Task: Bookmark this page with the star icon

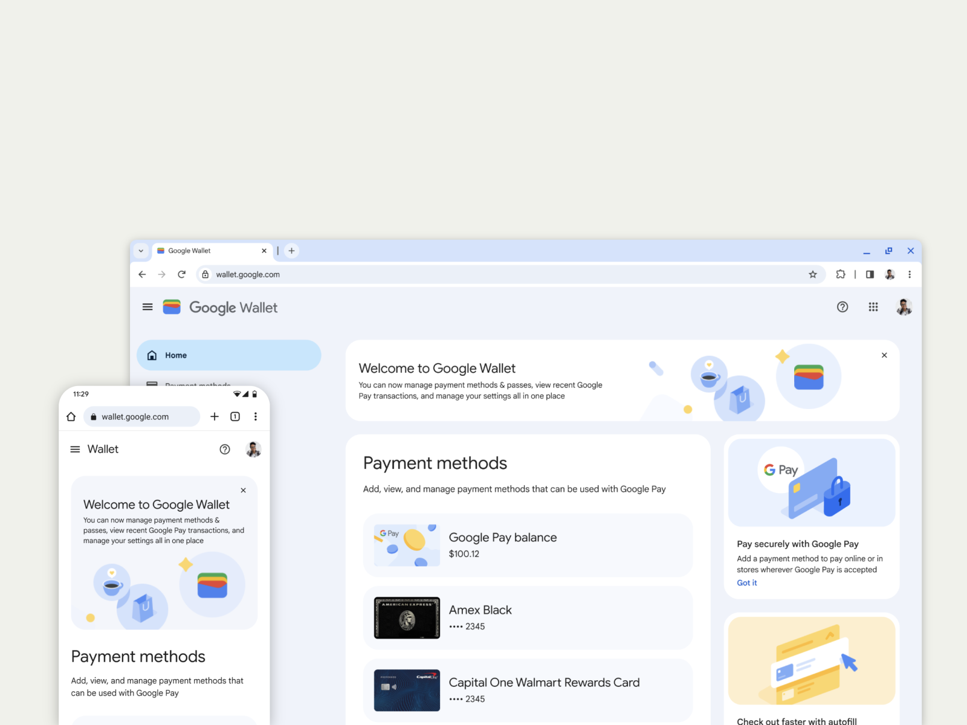Action: coord(813,274)
